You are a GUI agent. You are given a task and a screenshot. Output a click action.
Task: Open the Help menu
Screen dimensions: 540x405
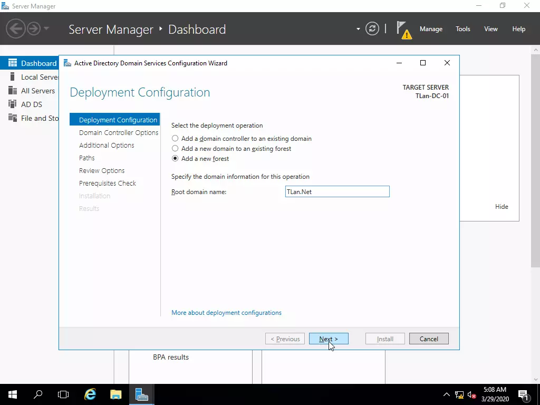pos(519,29)
